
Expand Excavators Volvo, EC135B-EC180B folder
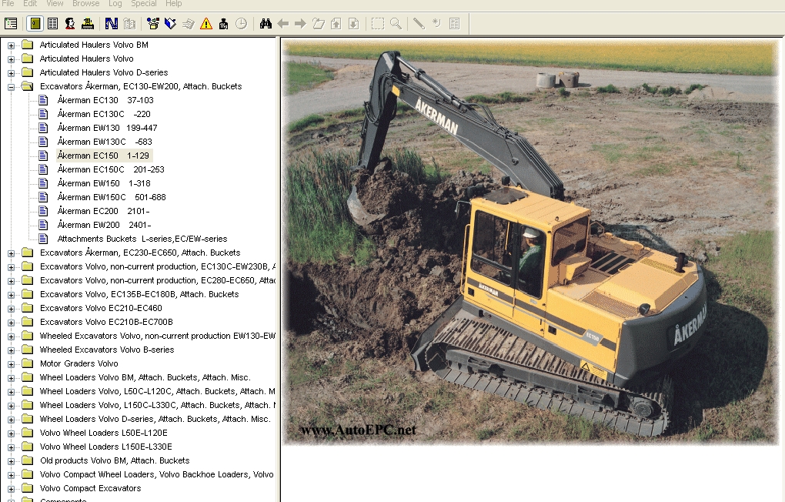[x=11, y=295]
